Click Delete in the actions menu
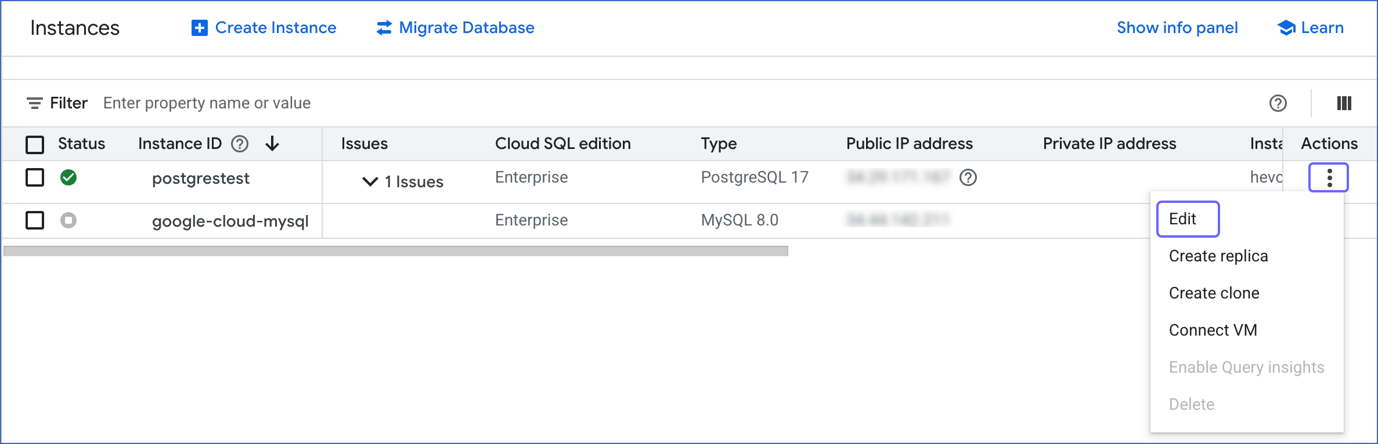 (x=1192, y=405)
